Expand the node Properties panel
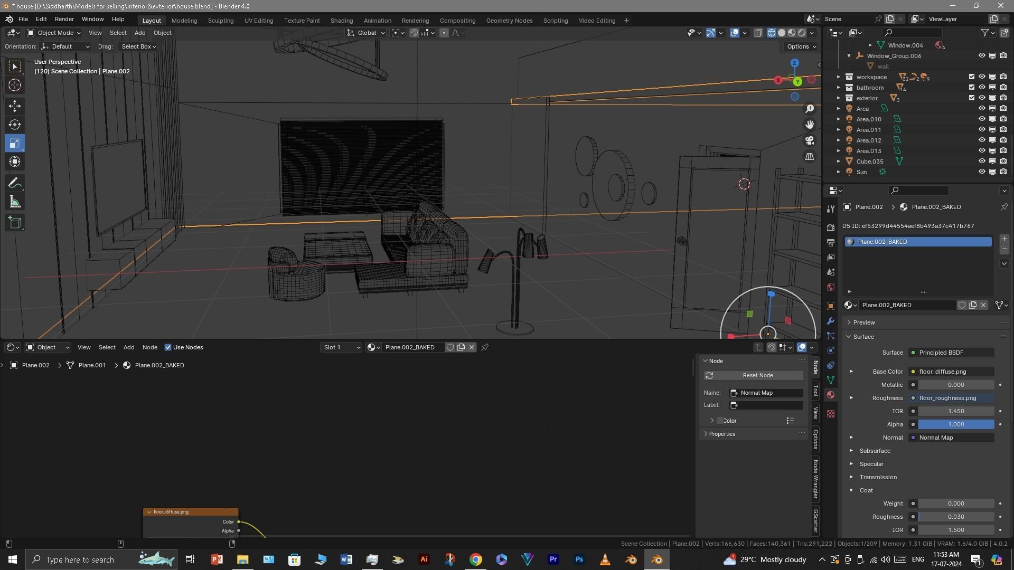 [721, 434]
